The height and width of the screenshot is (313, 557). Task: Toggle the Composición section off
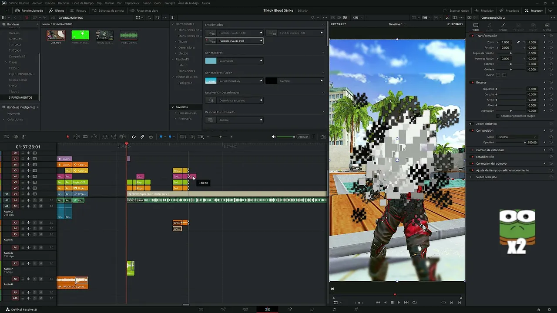472,130
